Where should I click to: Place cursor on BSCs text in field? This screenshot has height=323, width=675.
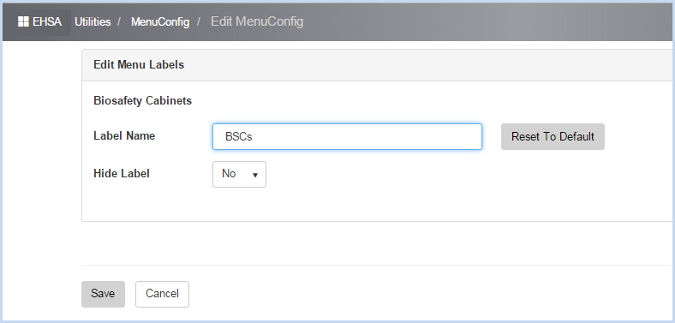(238, 137)
